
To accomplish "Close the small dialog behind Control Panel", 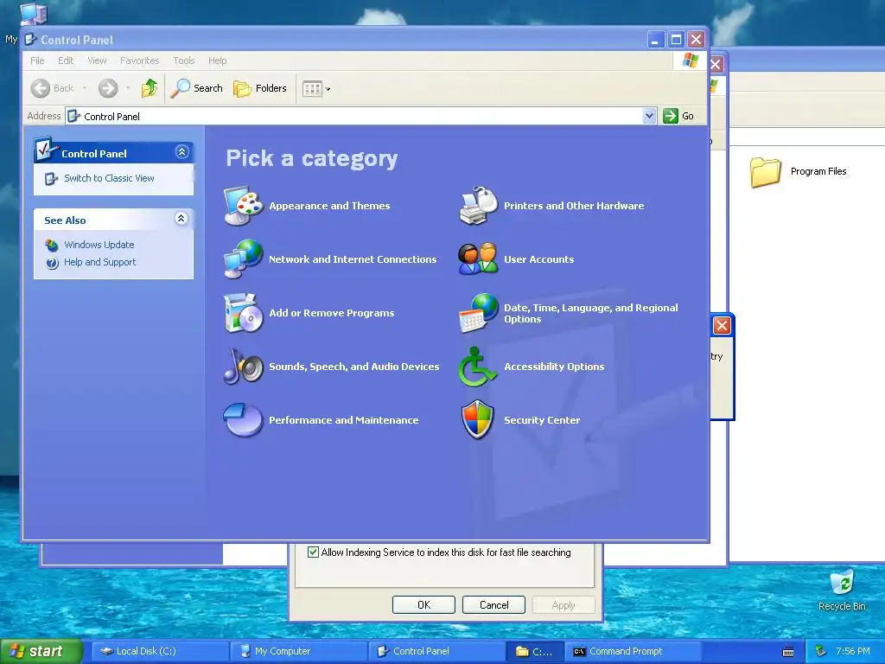I will [722, 326].
